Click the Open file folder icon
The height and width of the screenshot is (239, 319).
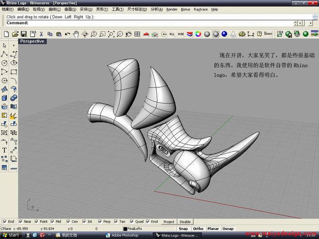point(15,34)
